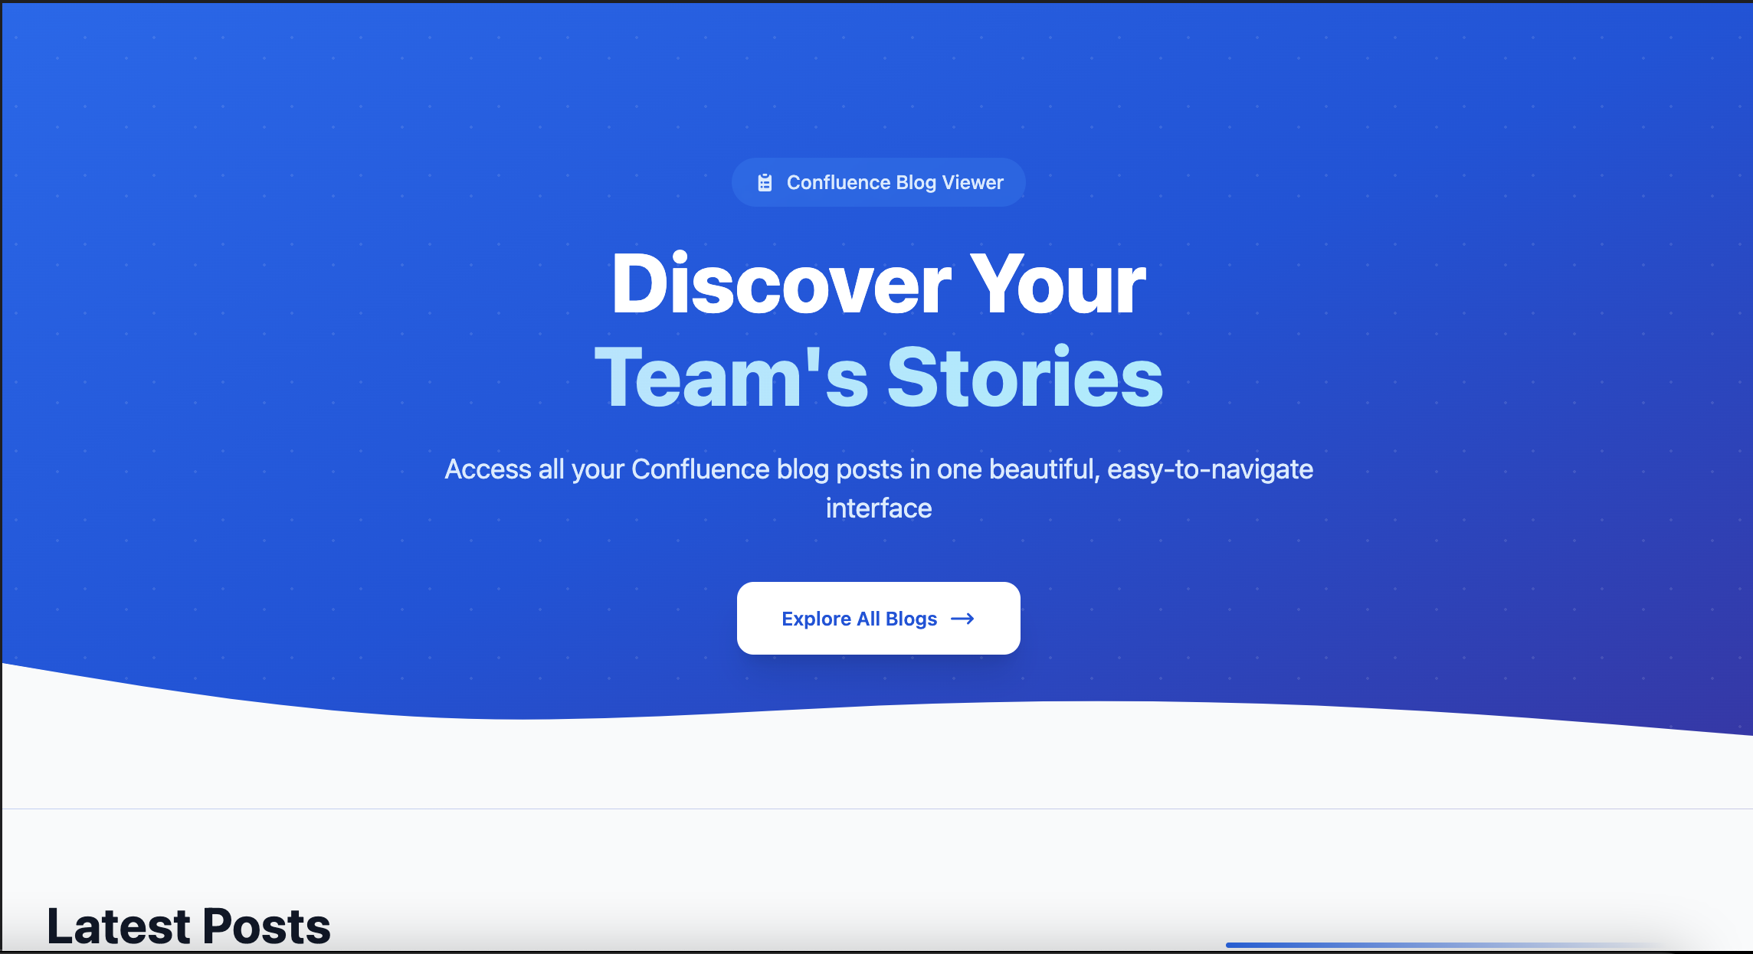Screen dimensions: 1753x954
Task: Select the Latest Posts section heading
Action: pyautogui.click(x=188, y=926)
